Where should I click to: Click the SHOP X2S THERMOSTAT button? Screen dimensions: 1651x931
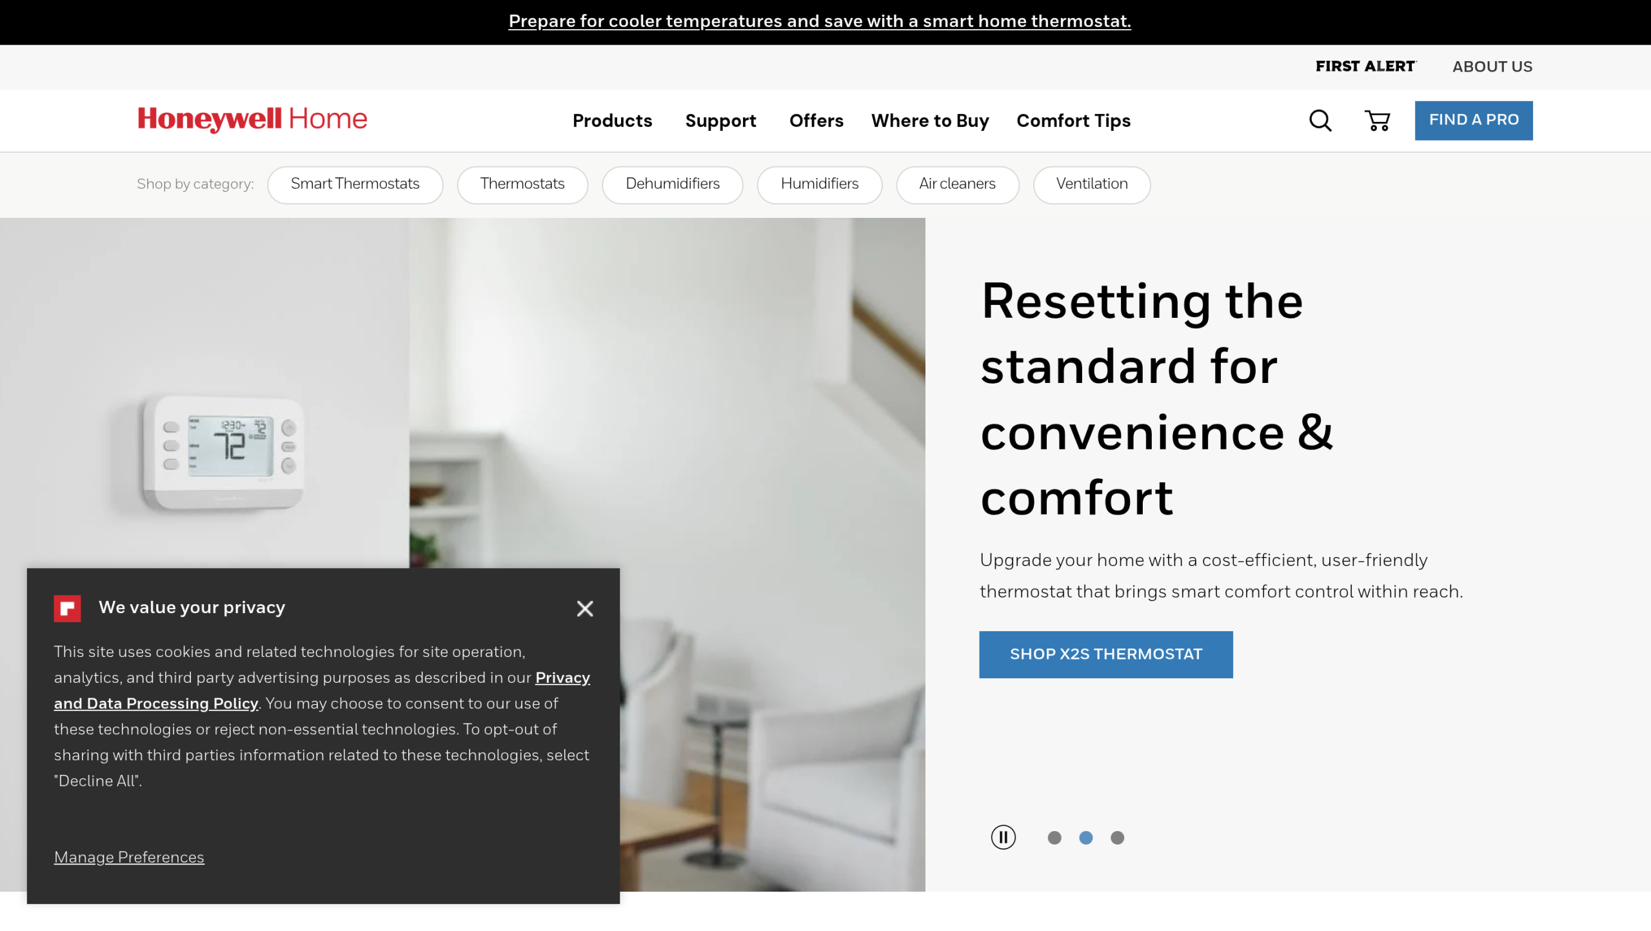(x=1105, y=654)
